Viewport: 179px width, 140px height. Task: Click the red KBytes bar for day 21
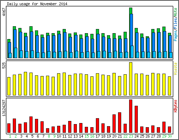[x=119, y=123]
